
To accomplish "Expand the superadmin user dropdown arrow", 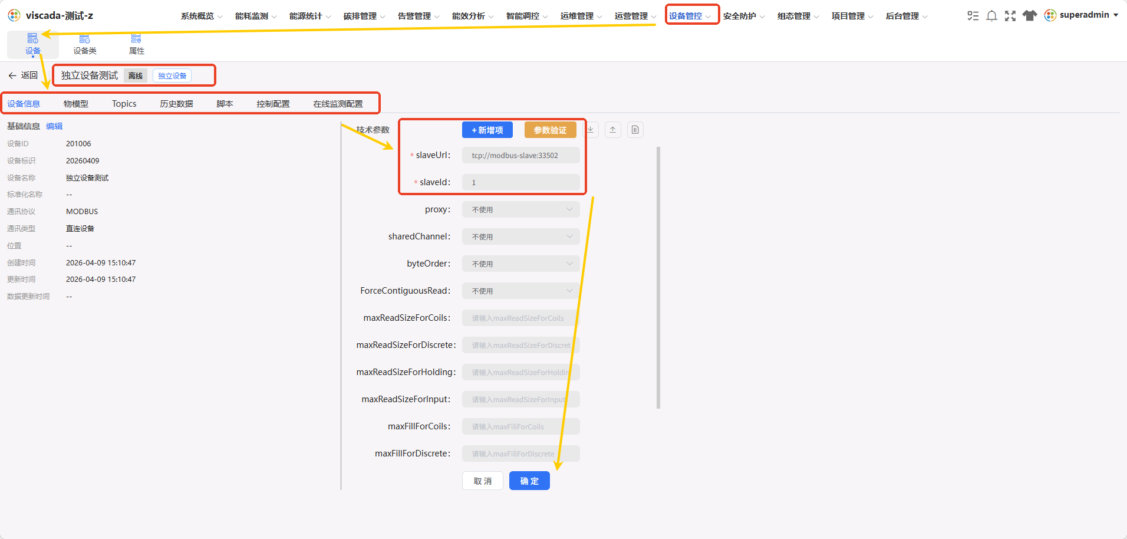I will coord(1116,15).
